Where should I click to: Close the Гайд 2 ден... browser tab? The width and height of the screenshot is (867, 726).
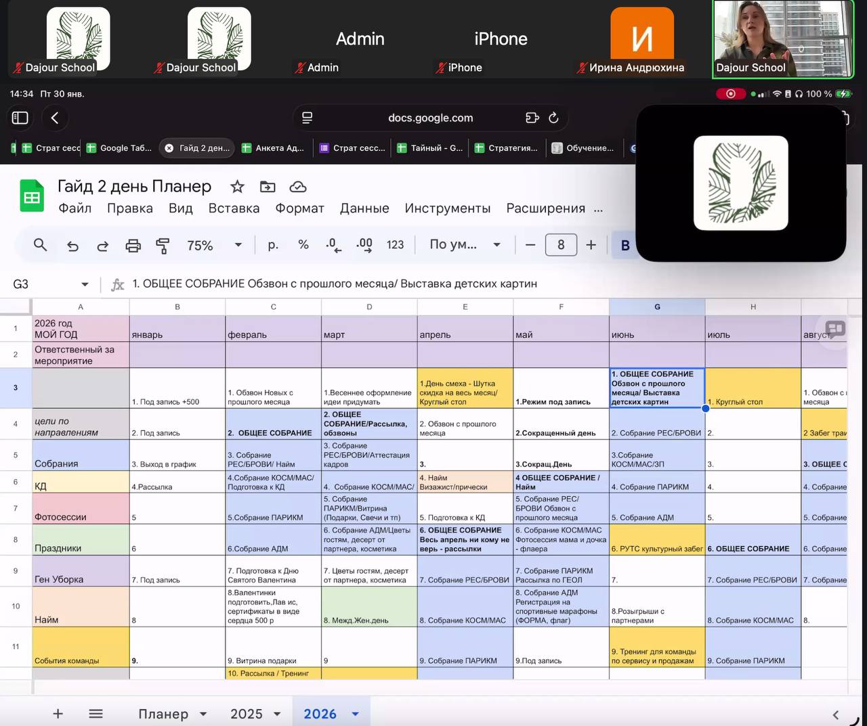coord(169,148)
